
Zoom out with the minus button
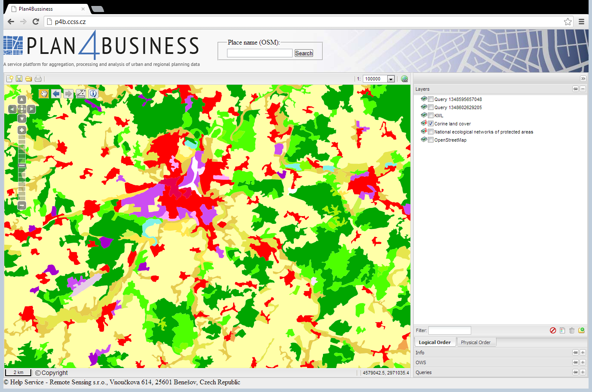pos(22,205)
